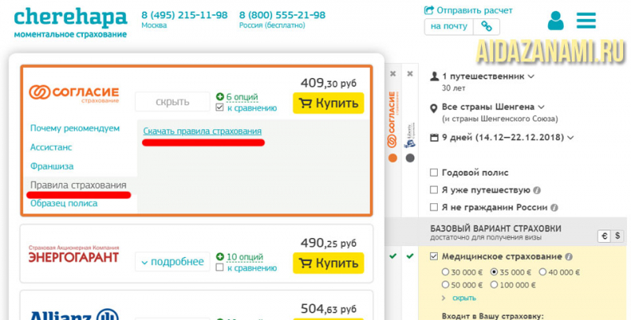Tick Я не гражданин России checkbox
Image resolution: width=631 pixels, height=320 pixels.
tap(435, 207)
